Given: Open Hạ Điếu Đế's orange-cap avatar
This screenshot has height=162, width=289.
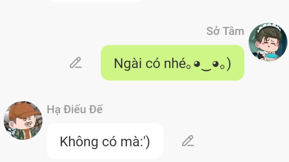Looking at the screenshot, I should pyautogui.click(x=23, y=120).
